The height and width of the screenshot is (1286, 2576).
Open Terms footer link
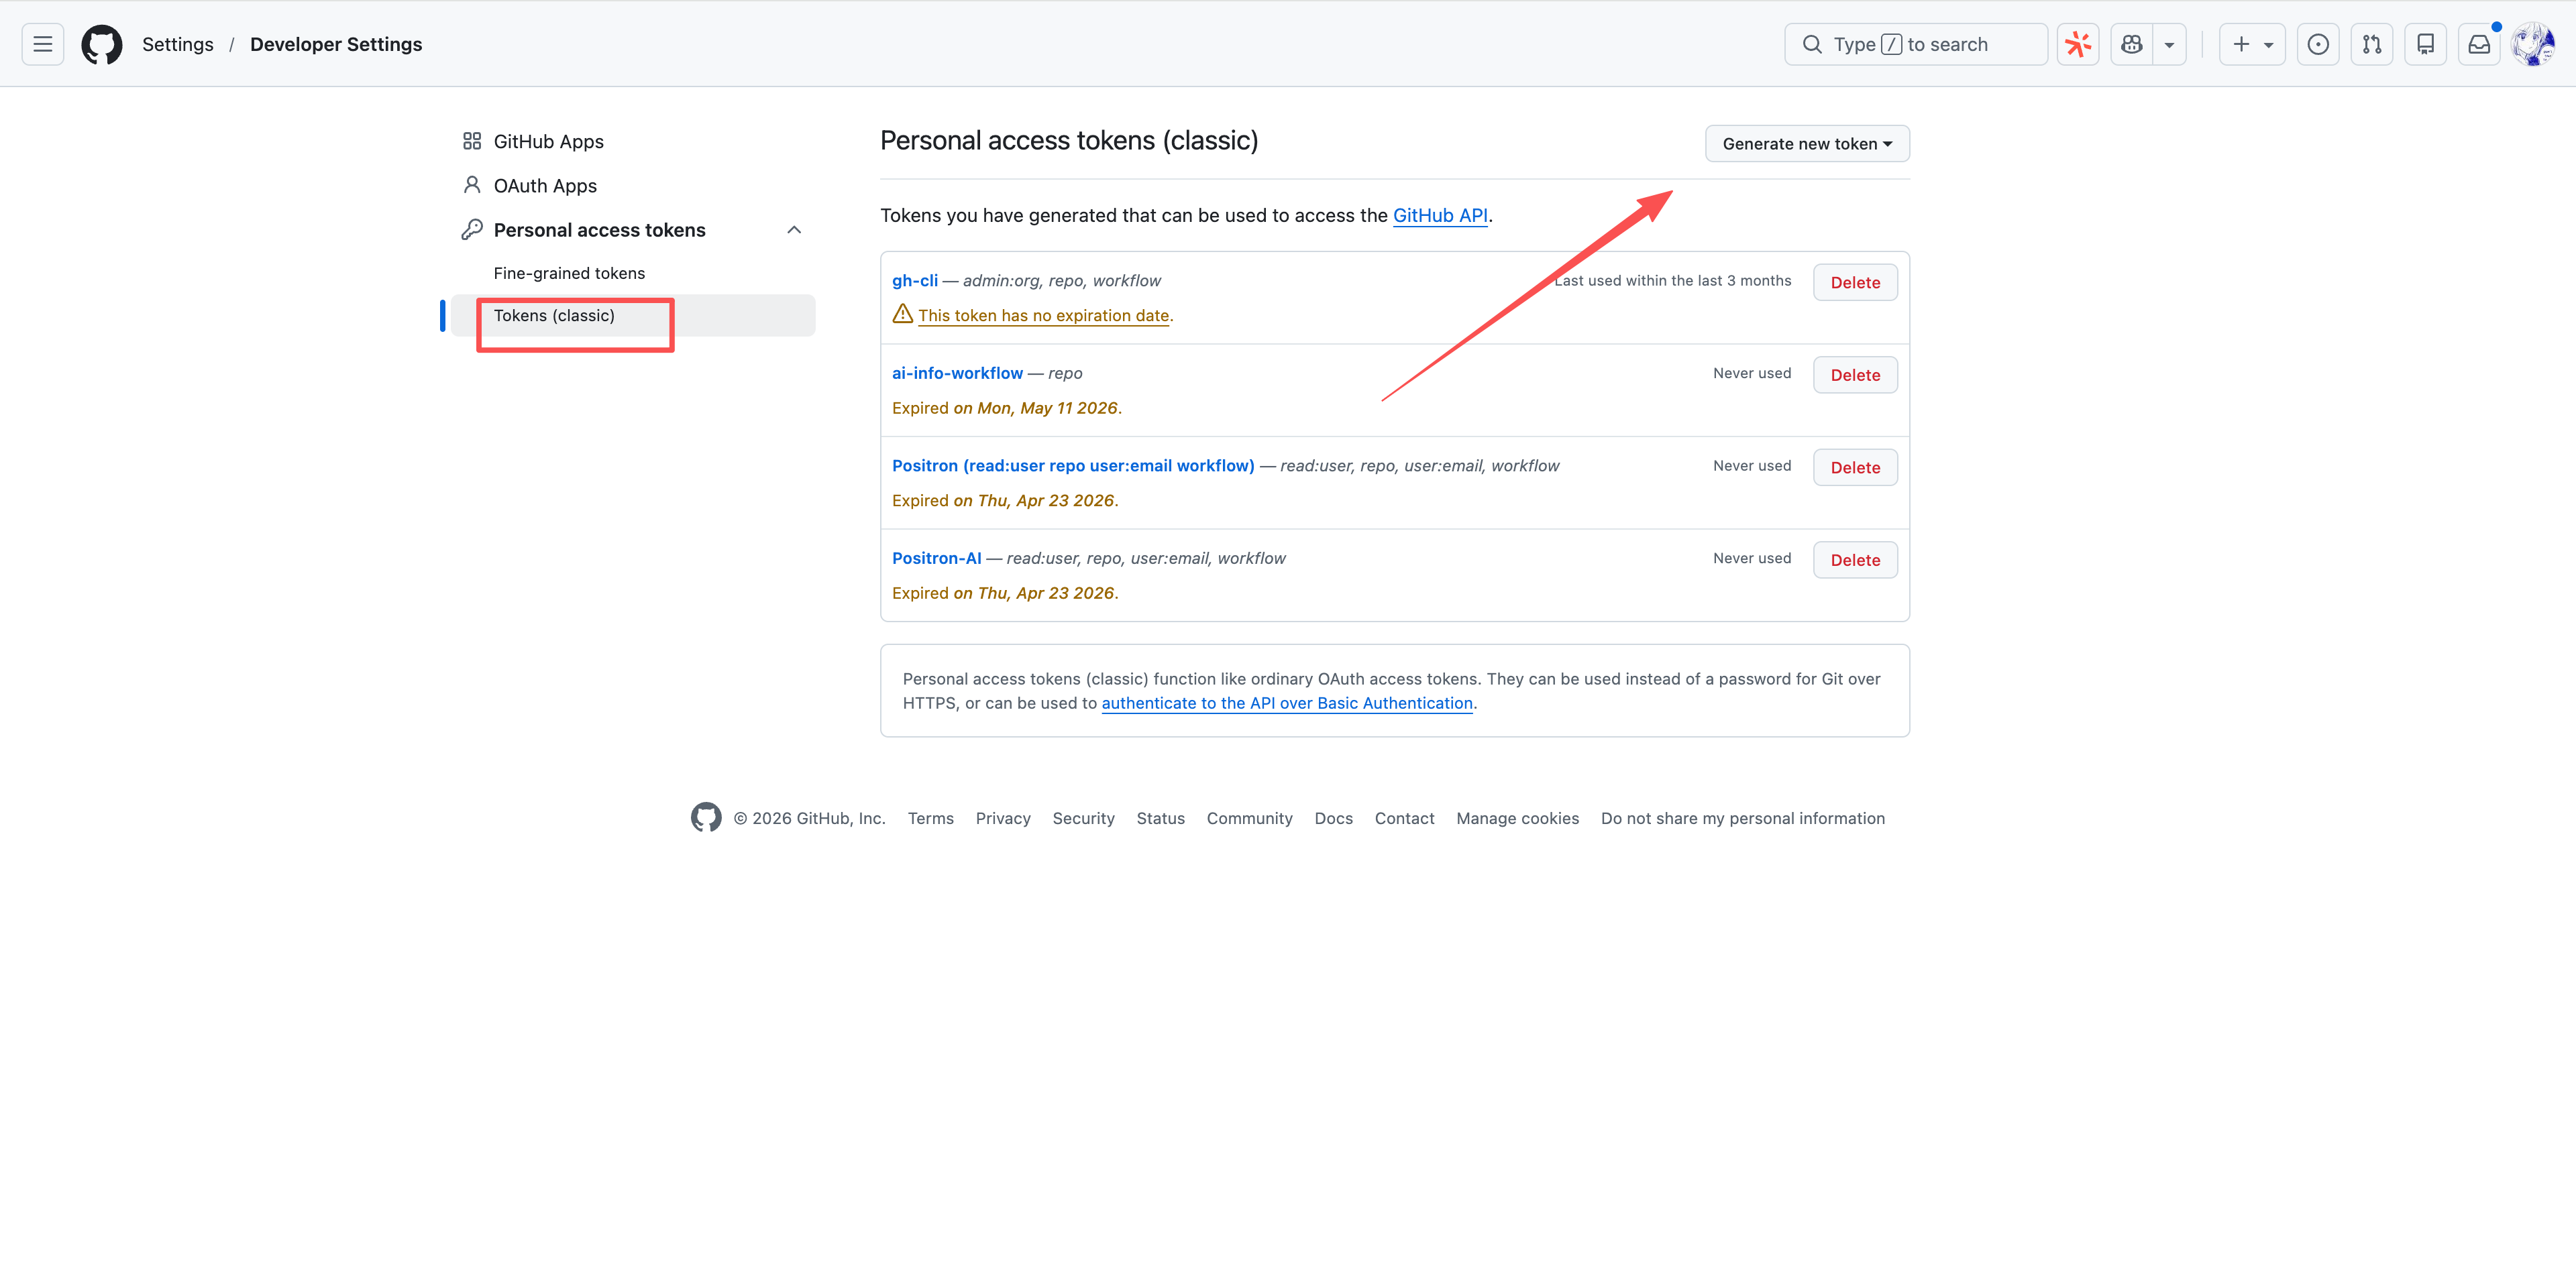pos(930,817)
